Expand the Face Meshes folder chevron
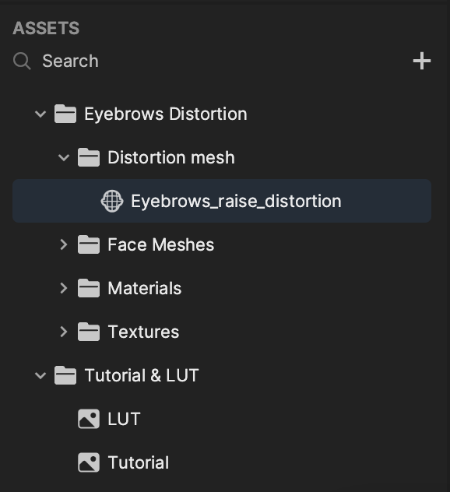 (x=64, y=244)
